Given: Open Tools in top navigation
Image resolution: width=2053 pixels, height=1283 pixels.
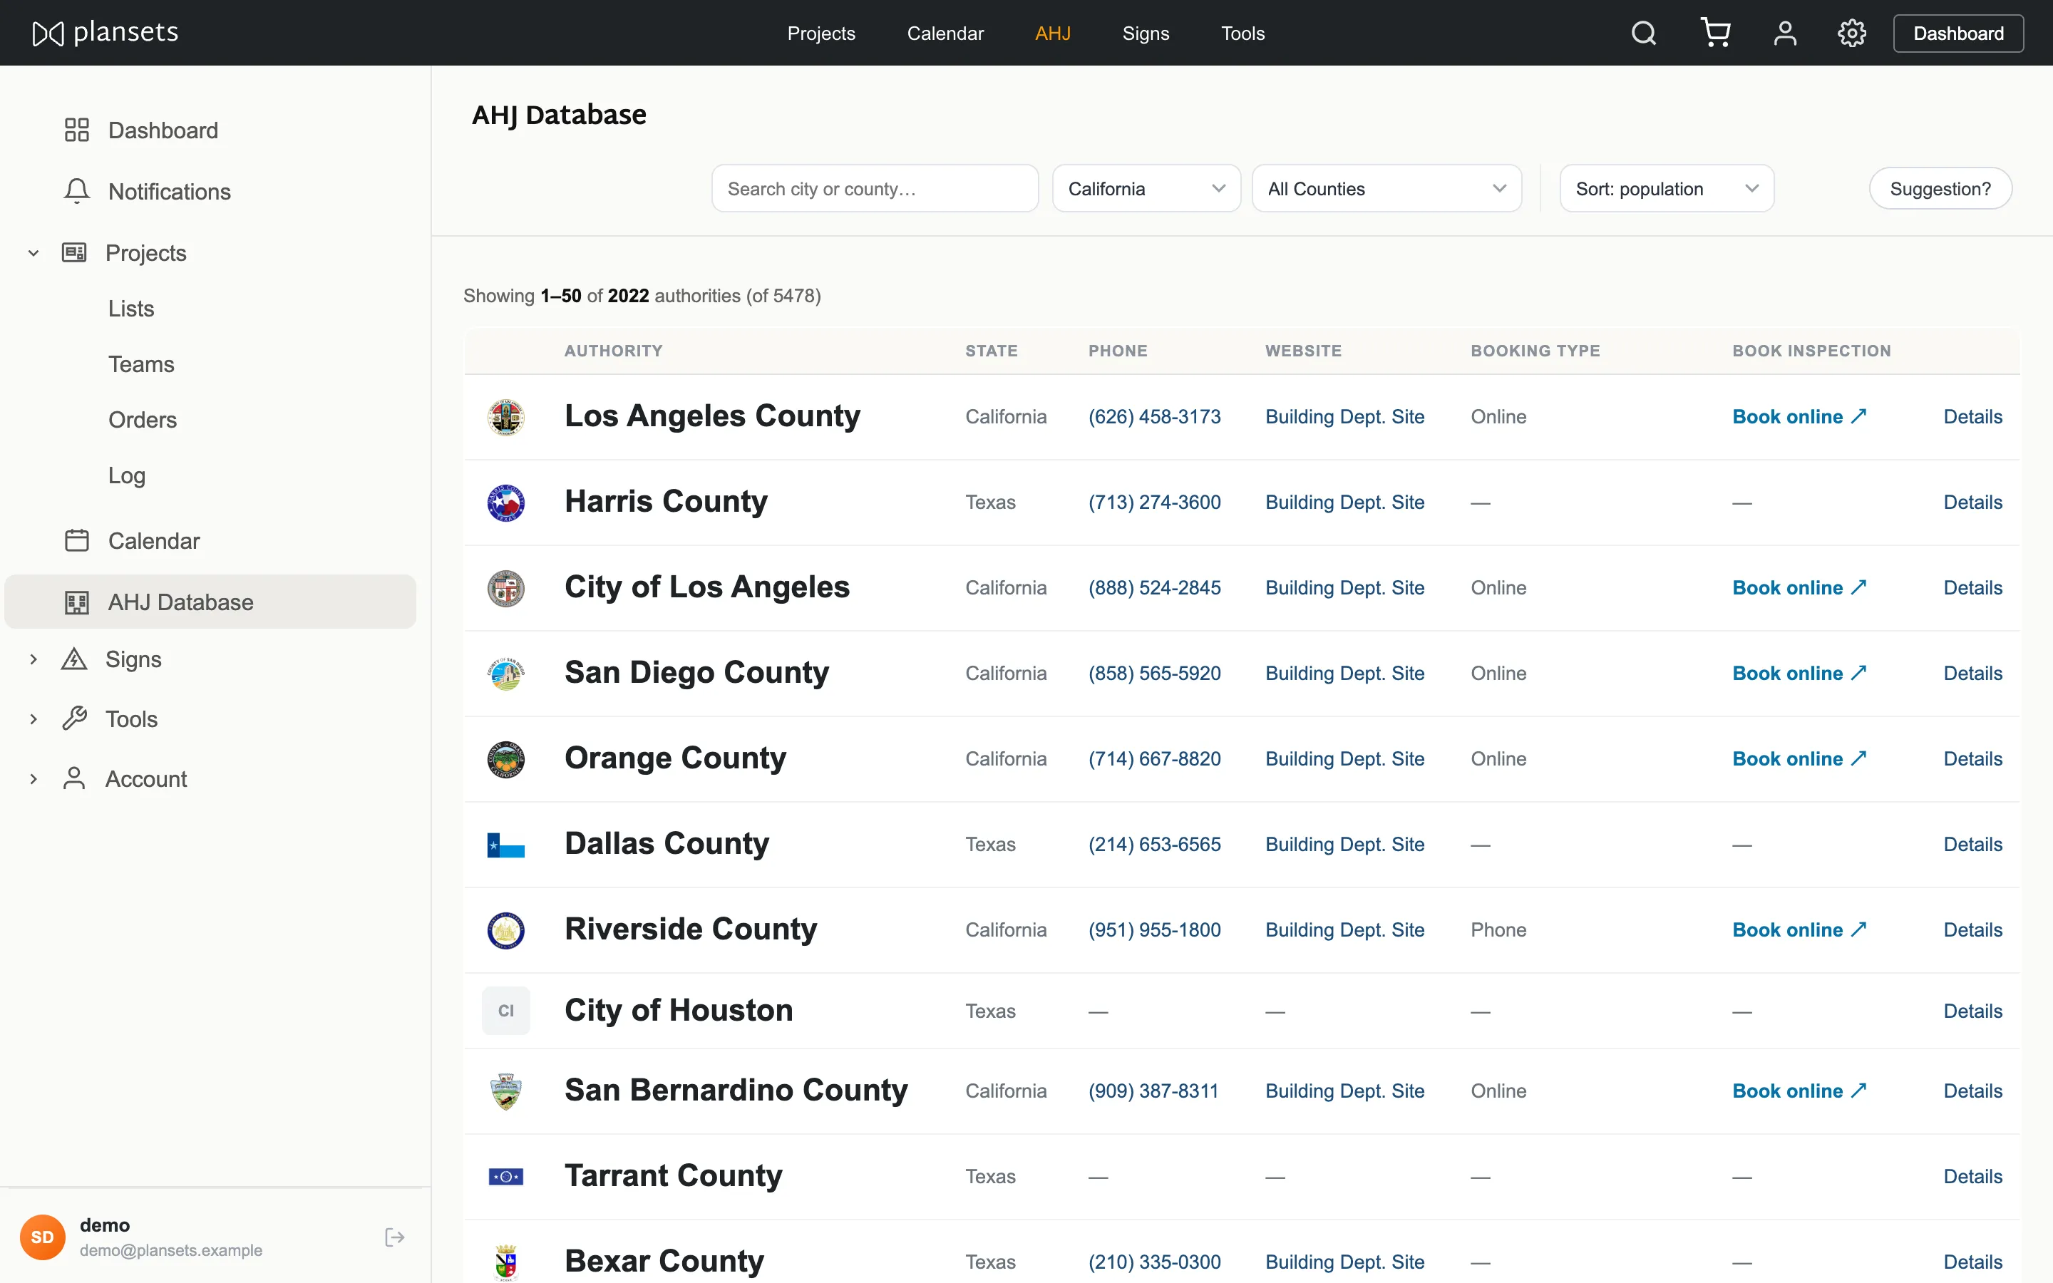Looking at the screenshot, I should coord(1242,33).
